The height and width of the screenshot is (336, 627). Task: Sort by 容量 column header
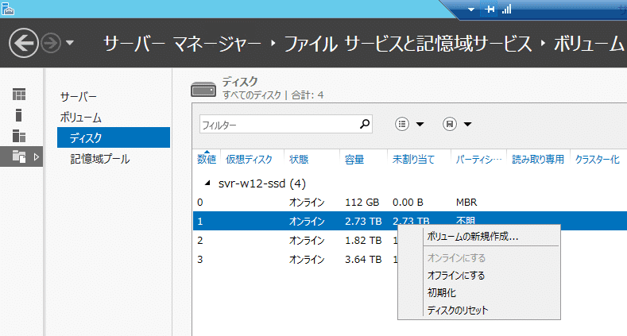pos(354,160)
